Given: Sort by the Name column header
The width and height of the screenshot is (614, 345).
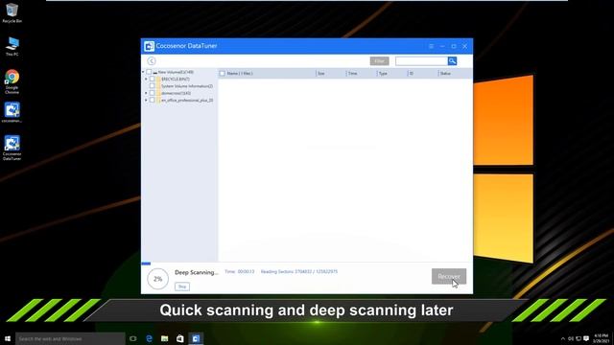Looking at the screenshot, I should (240, 74).
